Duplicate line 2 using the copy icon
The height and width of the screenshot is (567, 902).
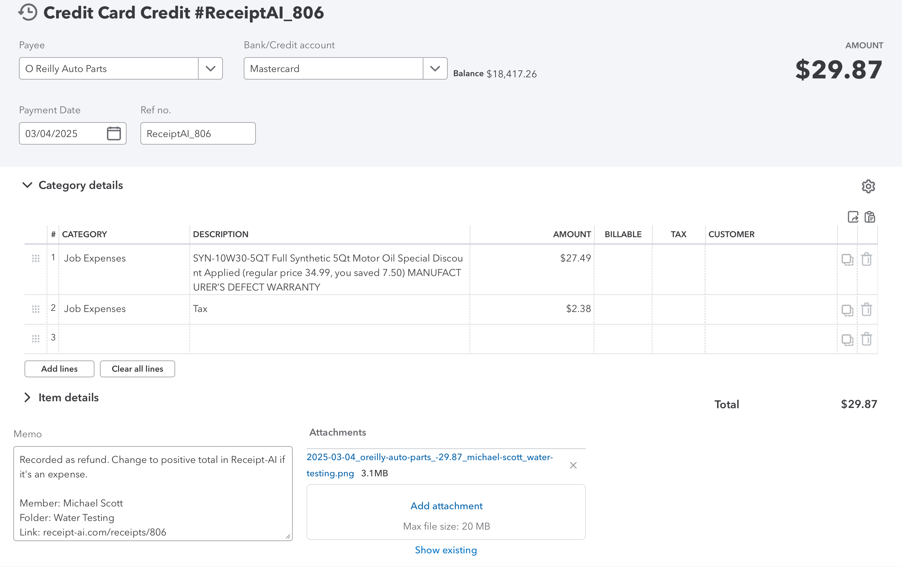click(x=847, y=310)
